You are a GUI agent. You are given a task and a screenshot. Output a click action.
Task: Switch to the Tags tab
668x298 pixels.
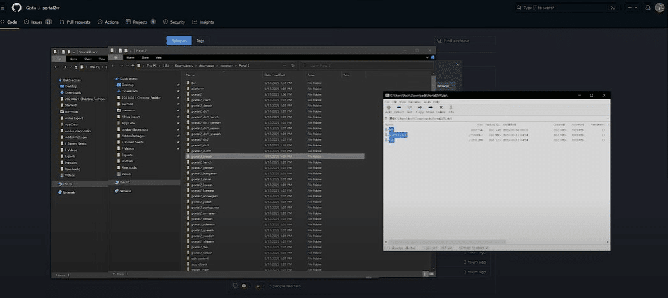(x=200, y=40)
